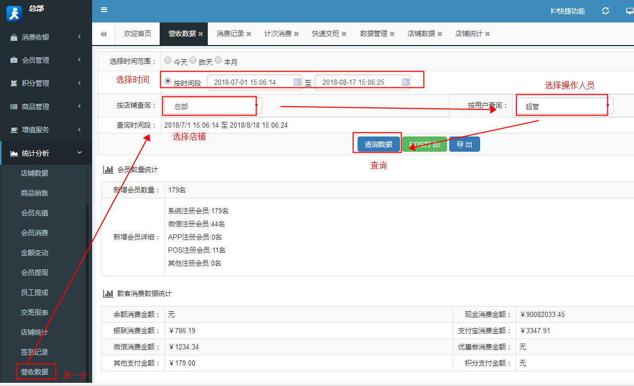Click the refresh icon in the top bar
Viewport: 634px width, 386px height.
tap(605, 9)
